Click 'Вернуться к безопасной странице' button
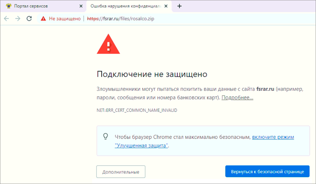Viewport: 316px width, 184px height. pos(267,172)
